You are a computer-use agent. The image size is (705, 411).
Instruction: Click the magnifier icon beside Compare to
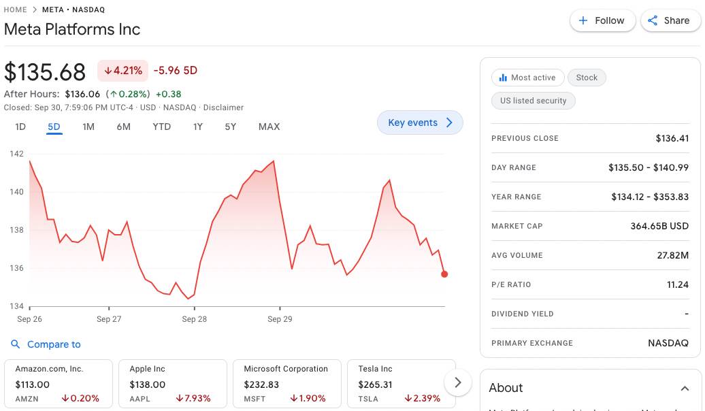coord(16,344)
